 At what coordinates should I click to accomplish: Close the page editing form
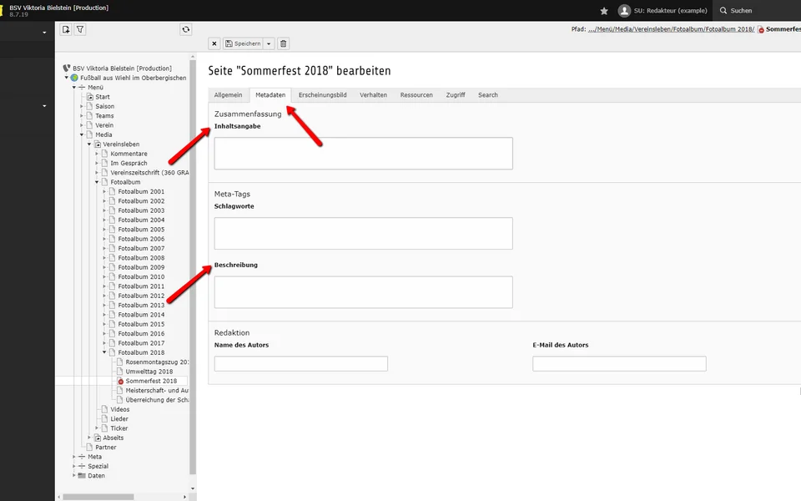point(214,43)
